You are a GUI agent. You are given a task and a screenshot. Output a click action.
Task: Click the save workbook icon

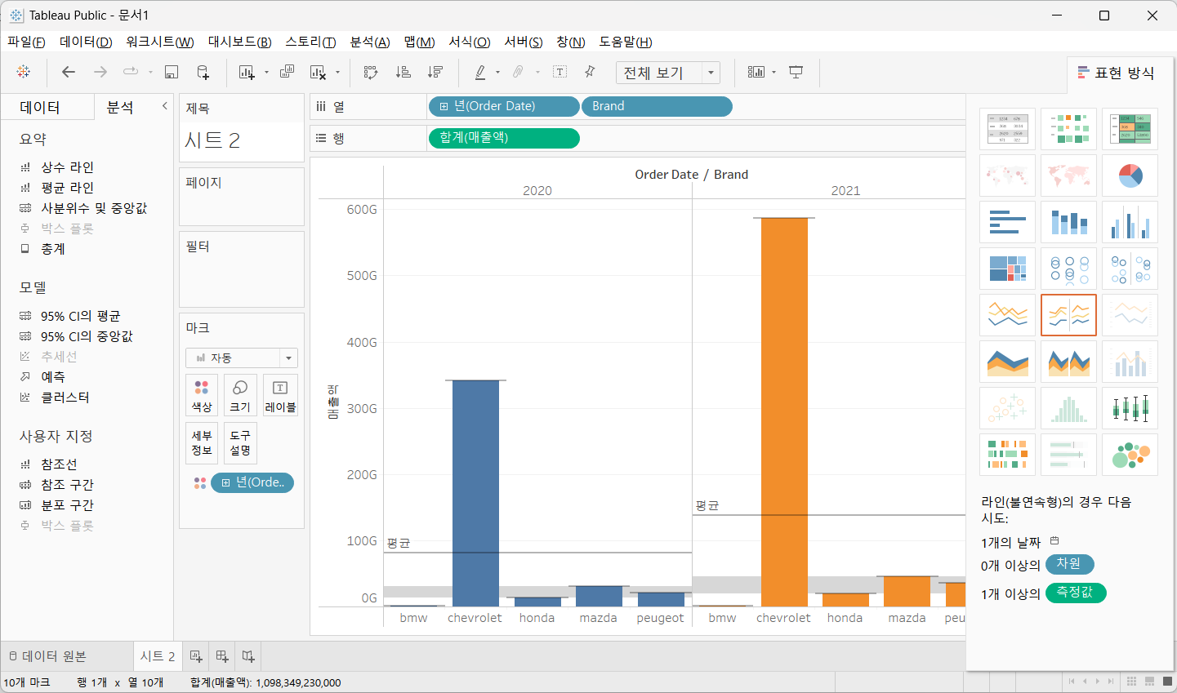(172, 72)
